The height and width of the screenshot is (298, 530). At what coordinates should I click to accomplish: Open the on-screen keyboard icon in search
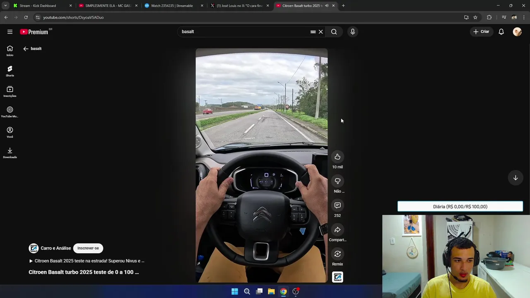click(x=313, y=31)
